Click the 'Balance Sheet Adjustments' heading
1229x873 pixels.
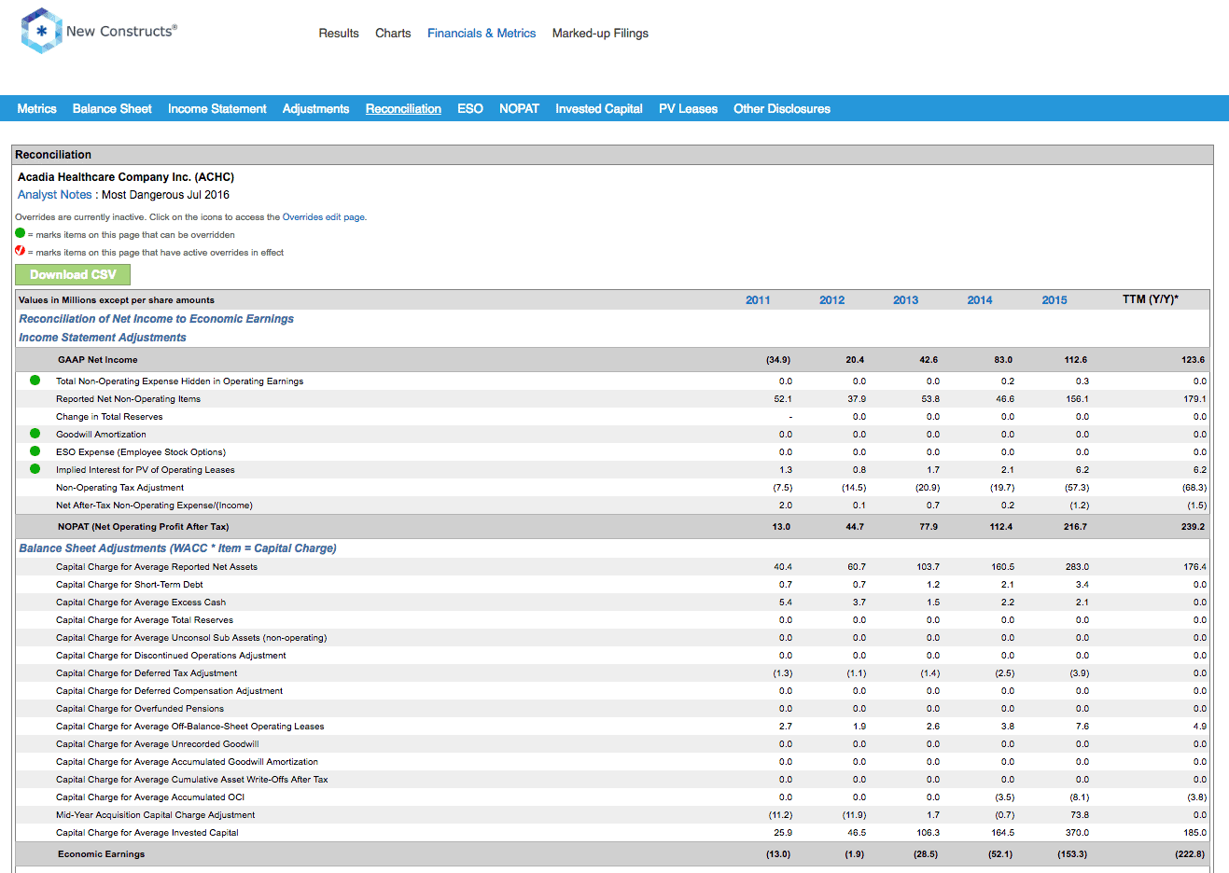177,548
